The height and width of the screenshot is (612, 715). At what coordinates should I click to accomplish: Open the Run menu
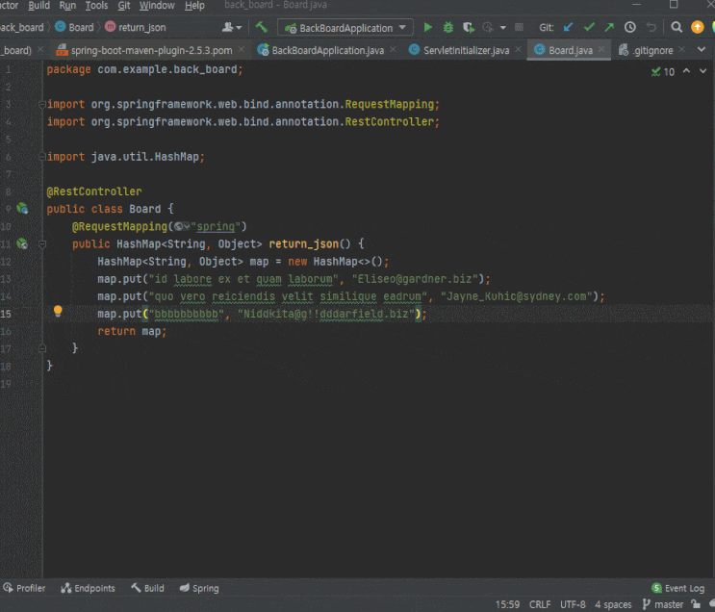[67, 6]
